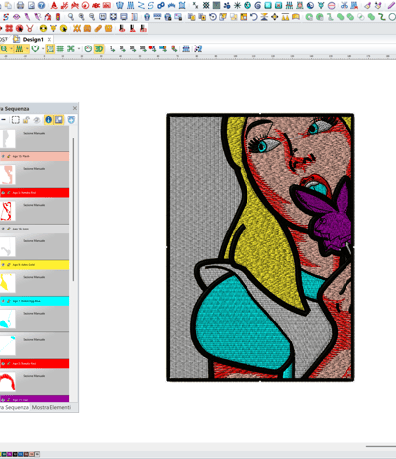The height and width of the screenshot is (459, 396).
Task: Click the green snake-shaped path icon
Action: click(x=381, y=17)
